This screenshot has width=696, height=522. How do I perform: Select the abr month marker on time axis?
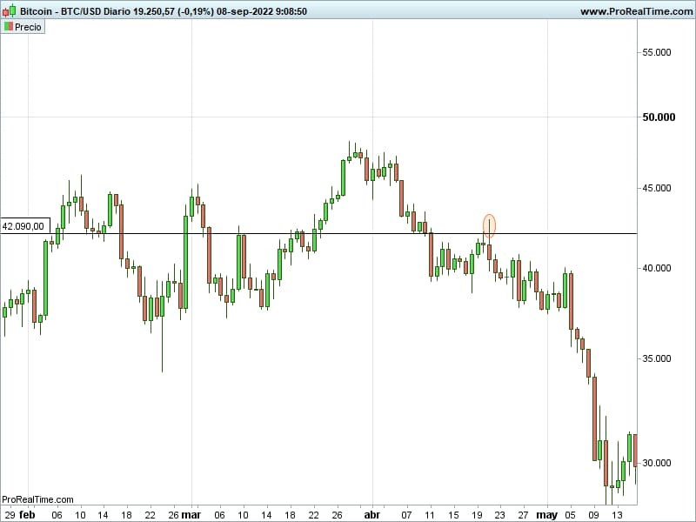pyautogui.click(x=371, y=514)
